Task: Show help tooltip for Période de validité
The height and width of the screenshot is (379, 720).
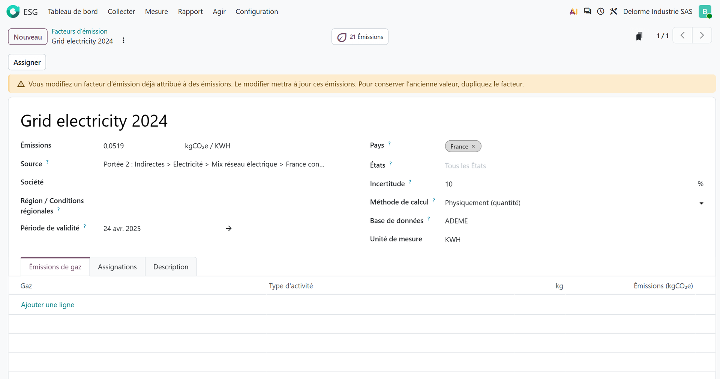Action: tap(85, 226)
